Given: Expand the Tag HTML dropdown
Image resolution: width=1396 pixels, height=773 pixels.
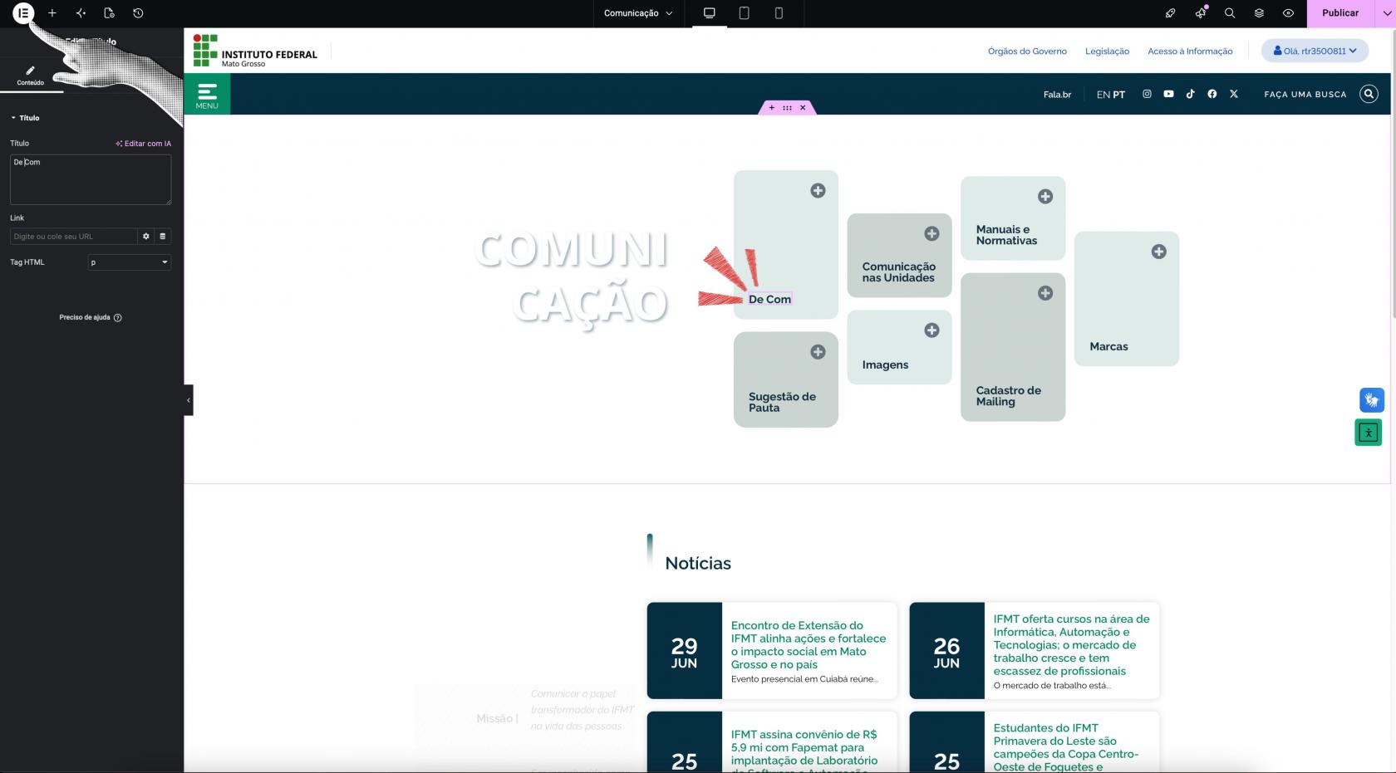Looking at the screenshot, I should tap(130, 262).
